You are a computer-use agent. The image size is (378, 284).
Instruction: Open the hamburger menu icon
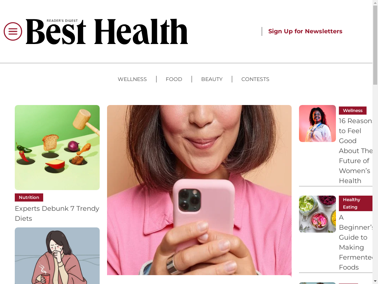[x=13, y=31]
